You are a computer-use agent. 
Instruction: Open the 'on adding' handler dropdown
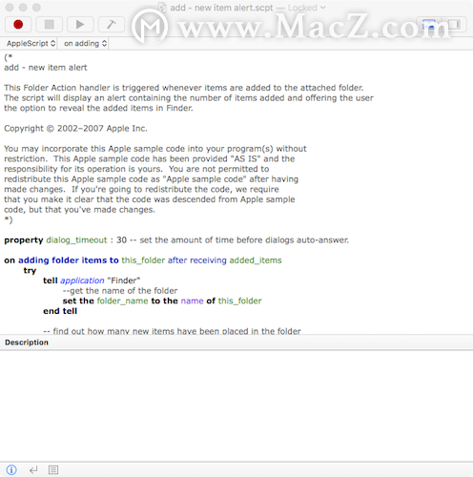(85, 44)
